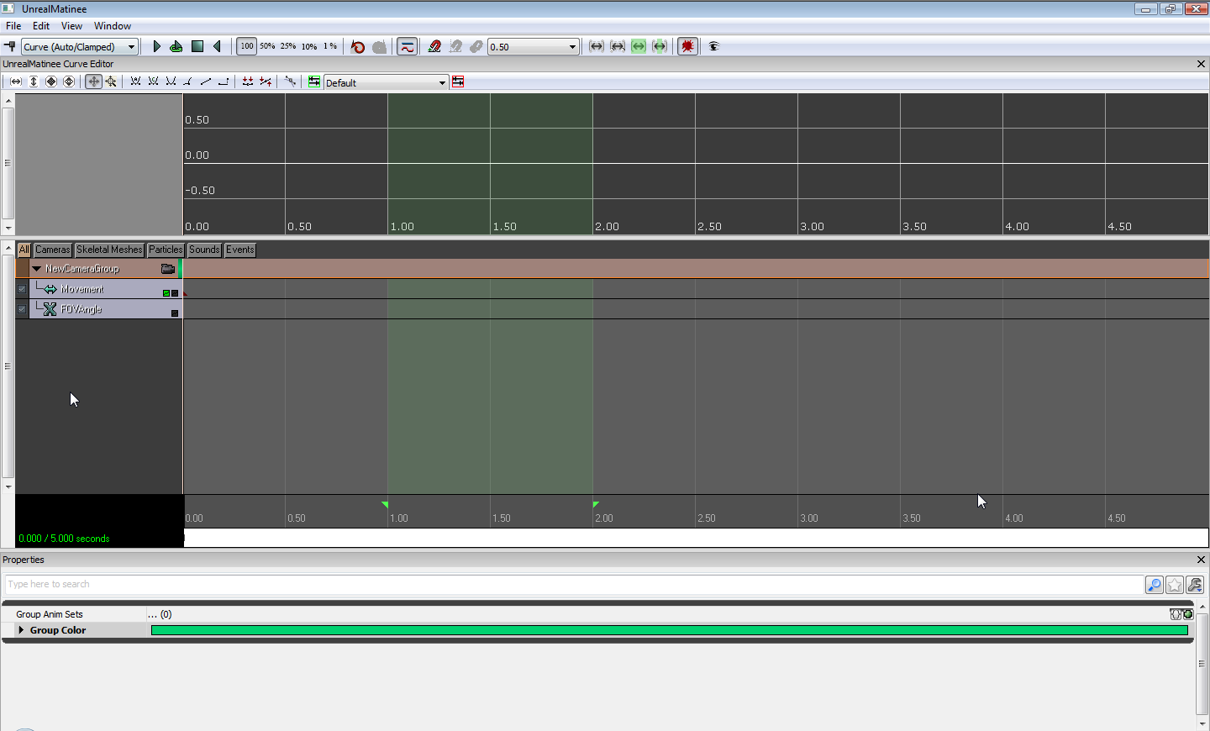Click the Add Key icon in the main toolbar

10,46
